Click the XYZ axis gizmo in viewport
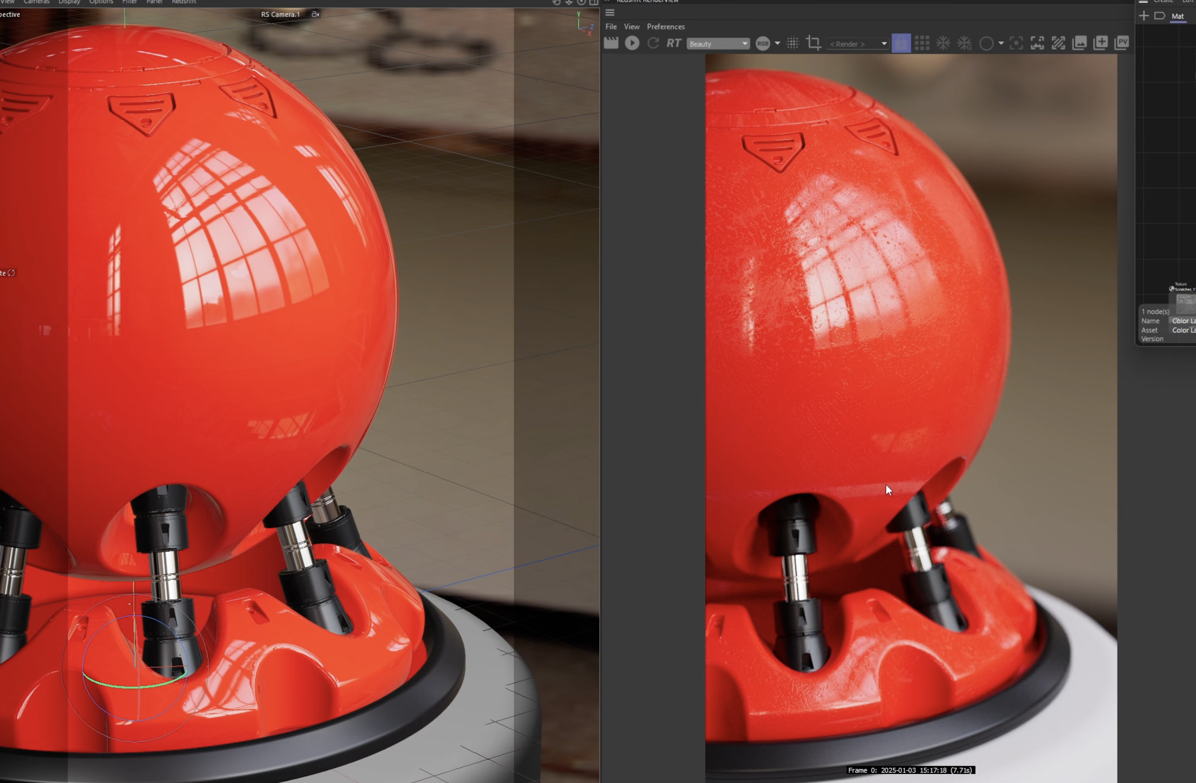Screen dimensions: 1196x783 tap(585, 24)
